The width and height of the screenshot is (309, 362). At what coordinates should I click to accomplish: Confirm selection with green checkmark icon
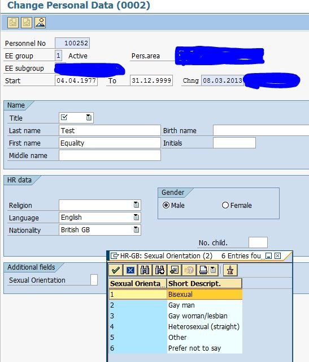click(x=115, y=270)
